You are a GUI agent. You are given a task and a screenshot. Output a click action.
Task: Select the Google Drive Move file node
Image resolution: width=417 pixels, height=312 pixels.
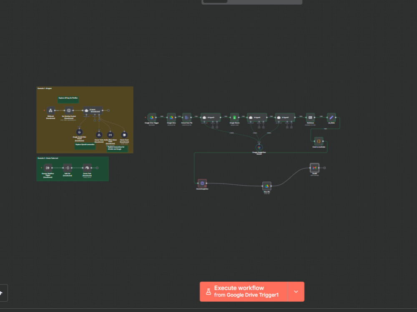click(267, 186)
